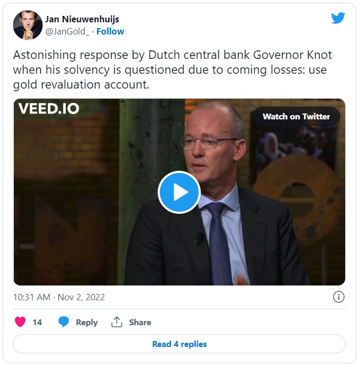This screenshot has width=359, height=365.
Task: Follow the @JanGold_ account
Action: pyautogui.click(x=110, y=31)
